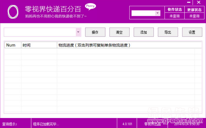The height and width of the screenshot is (128, 206).
Task: Click the 清空 button to clear
Action: click(x=120, y=32)
